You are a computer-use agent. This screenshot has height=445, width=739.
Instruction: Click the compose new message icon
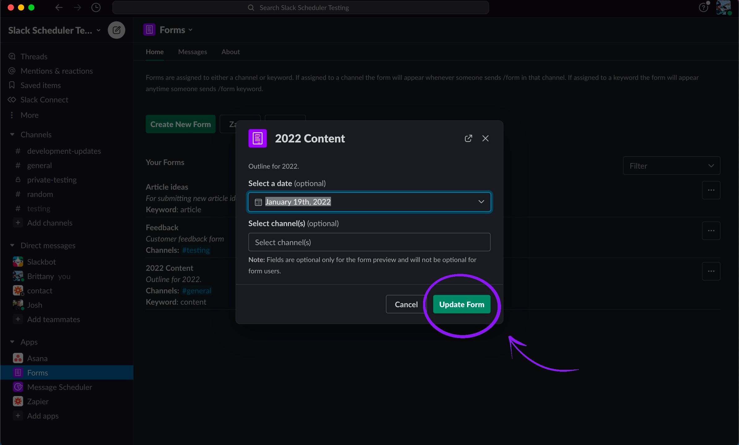116,30
